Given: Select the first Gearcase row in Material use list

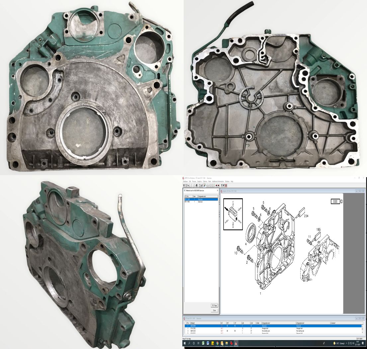Looking at the screenshot, I should pyautogui.click(x=201, y=199).
